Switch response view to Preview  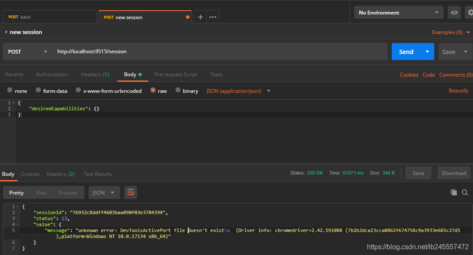click(69, 192)
